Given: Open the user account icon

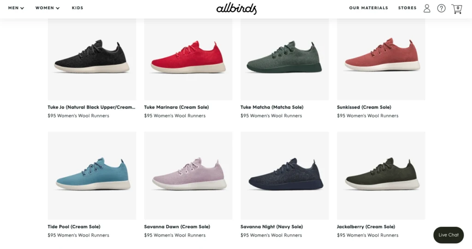Looking at the screenshot, I should pos(427,8).
